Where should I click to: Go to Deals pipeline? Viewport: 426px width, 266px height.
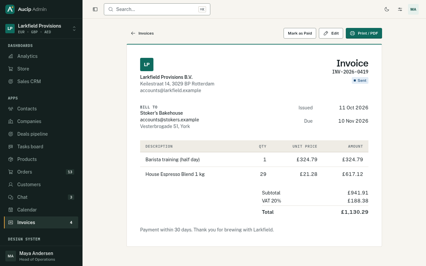[x=41, y=134]
